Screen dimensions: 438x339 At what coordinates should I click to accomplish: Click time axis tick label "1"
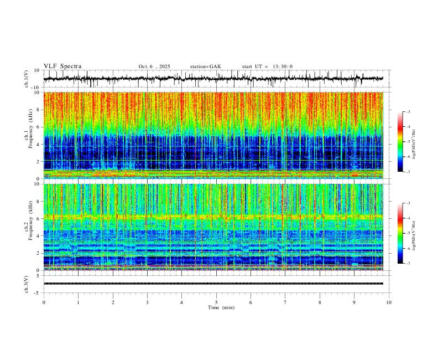(x=78, y=302)
